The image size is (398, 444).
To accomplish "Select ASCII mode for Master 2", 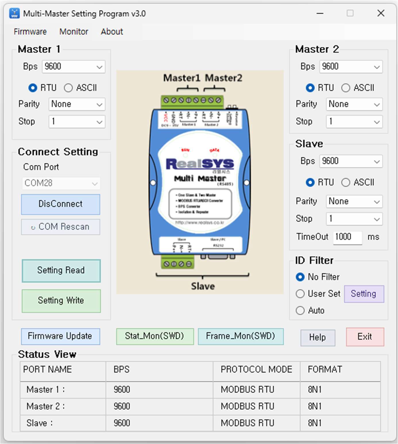I will 346,88.
